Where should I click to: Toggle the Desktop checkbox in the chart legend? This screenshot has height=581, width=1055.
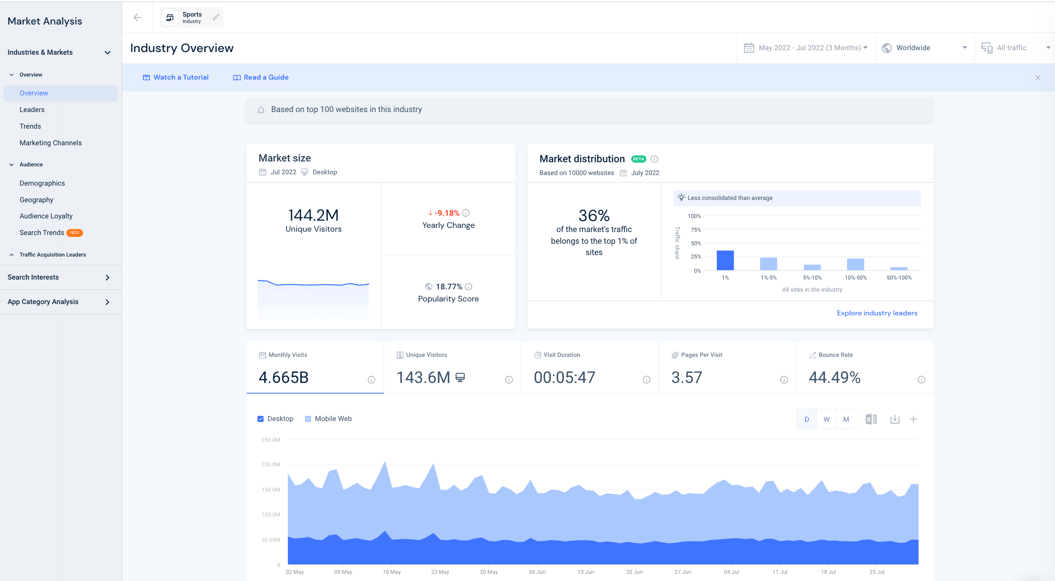pyautogui.click(x=260, y=418)
